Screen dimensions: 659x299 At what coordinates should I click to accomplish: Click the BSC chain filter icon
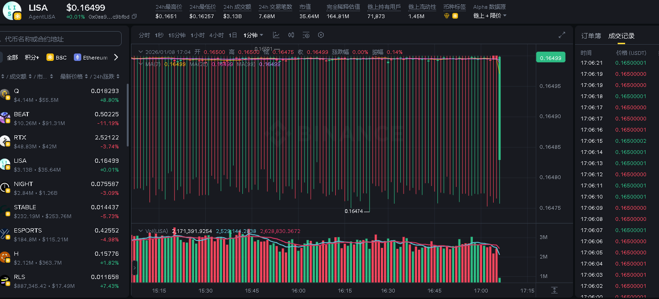pos(50,58)
